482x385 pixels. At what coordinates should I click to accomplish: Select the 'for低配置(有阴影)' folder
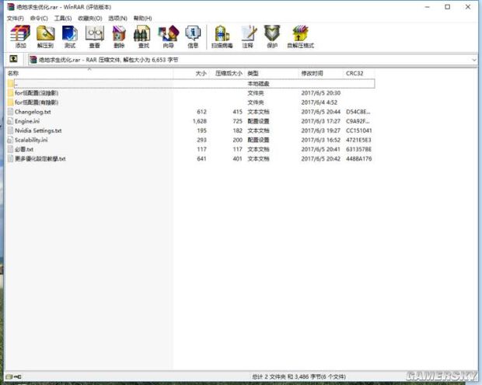[37, 102]
